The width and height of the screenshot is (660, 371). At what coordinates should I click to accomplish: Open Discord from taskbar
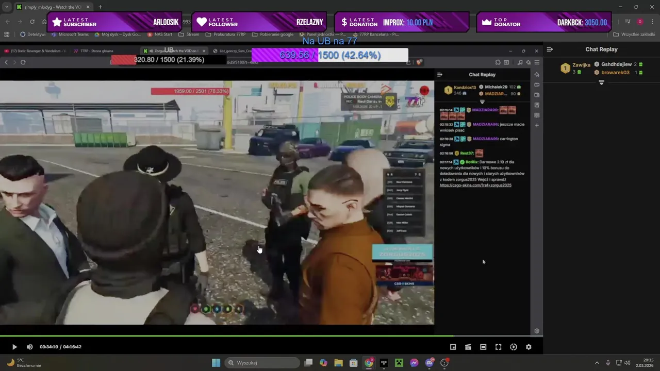[x=430, y=363]
